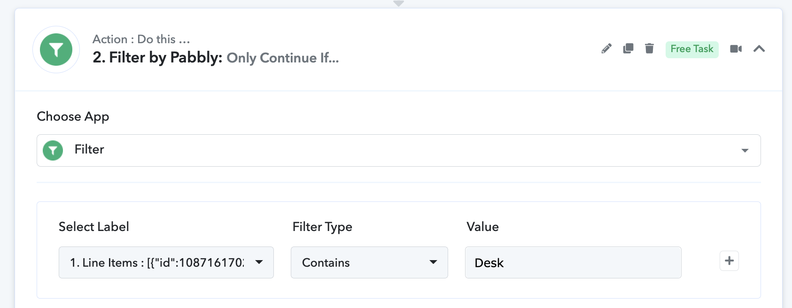The image size is (792, 308).
Task: Open the Choose App Filter dropdown
Action: [398, 150]
